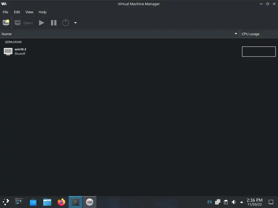This screenshot has height=208, width=278.
Task: Open the Help menu
Action: click(x=42, y=12)
